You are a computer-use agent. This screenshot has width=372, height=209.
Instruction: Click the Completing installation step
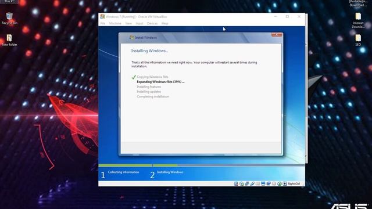tap(153, 96)
